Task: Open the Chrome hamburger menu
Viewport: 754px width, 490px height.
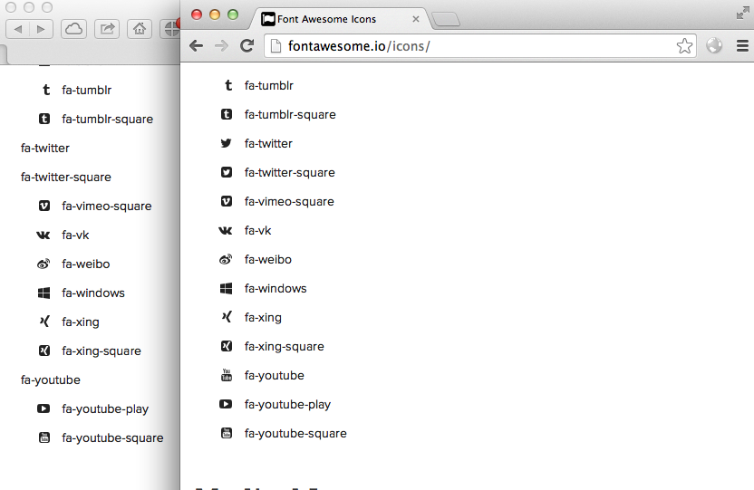Action: tap(742, 46)
